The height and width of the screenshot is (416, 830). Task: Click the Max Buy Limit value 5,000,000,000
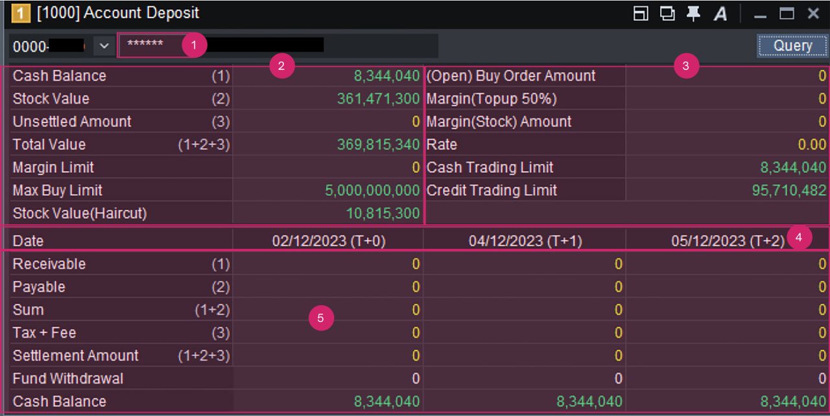click(372, 191)
